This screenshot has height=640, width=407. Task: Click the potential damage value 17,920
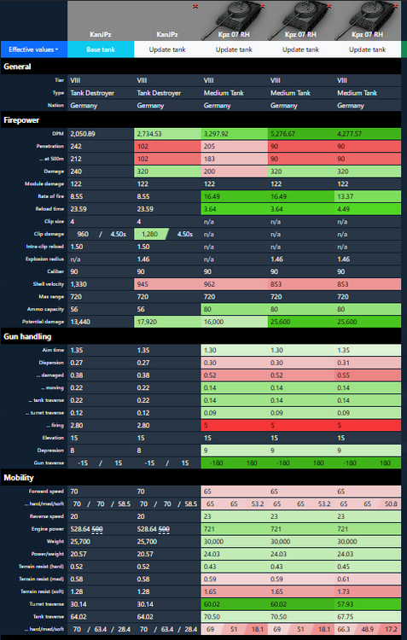(146, 322)
